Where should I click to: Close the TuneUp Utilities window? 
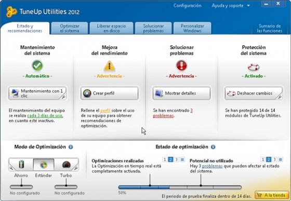(x=278, y=4)
